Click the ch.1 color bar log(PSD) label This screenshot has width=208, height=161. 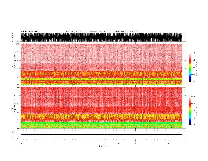pyautogui.click(x=197, y=69)
